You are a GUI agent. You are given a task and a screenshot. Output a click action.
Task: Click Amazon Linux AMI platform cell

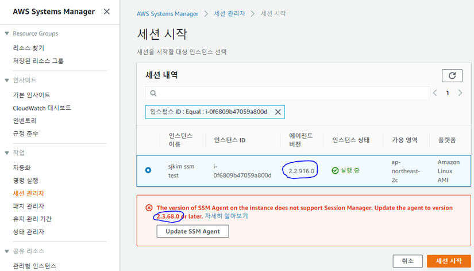(x=449, y=171)
